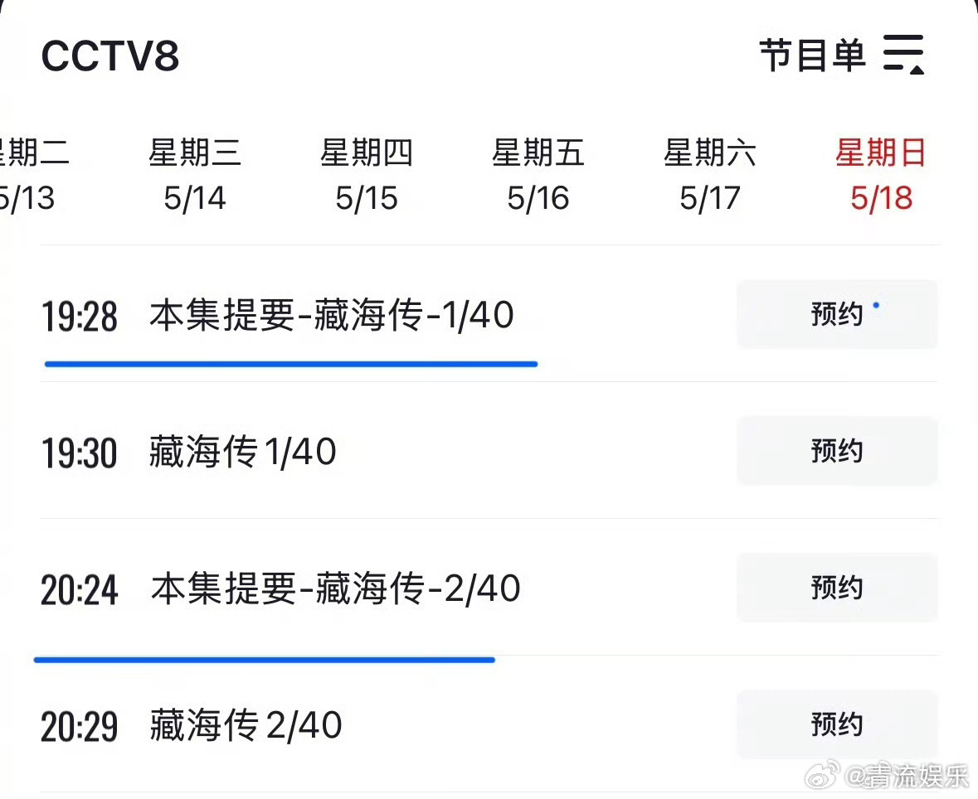Switch to 星期五 5/16 schedule
The width and height of the screenshot is (978, 799).
click(x=538, y=175)
